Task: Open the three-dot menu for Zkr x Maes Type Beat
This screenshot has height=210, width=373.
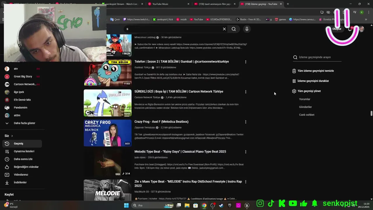Action: tap(246, 182)
